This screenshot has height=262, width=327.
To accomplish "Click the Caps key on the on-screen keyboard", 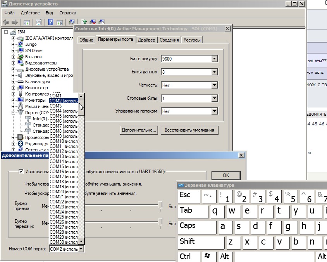I will coord(197,227).
